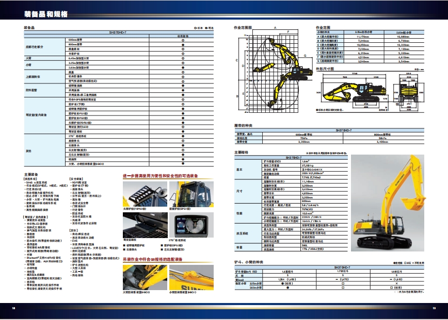Viewport: 448px width, 320px height.
Task: Click the 主要装备 section title
Action: 31,175
